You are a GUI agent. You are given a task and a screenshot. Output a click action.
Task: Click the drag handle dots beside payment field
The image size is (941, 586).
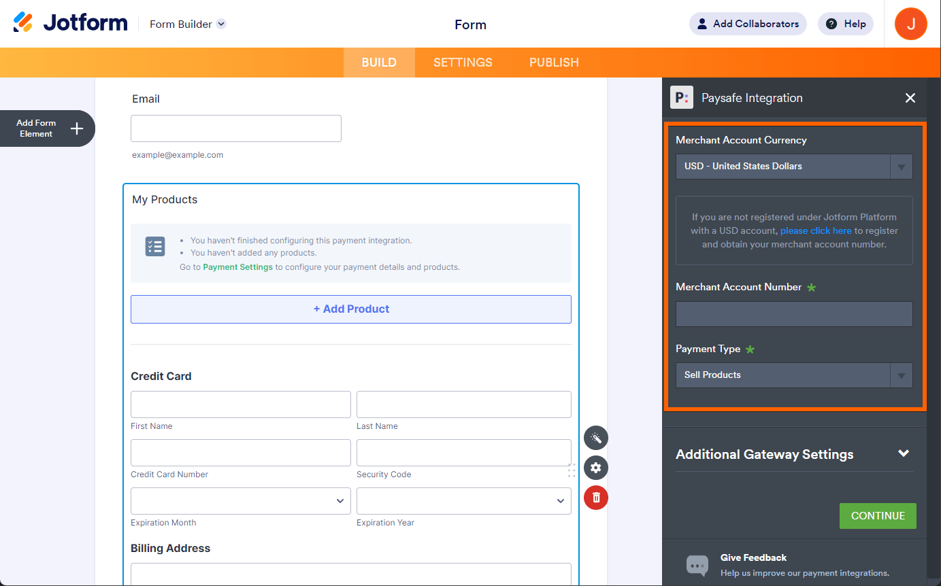(572, 470)
